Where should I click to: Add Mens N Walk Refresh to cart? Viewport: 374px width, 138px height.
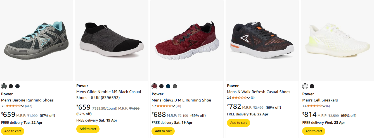click(x=238, y=123)
